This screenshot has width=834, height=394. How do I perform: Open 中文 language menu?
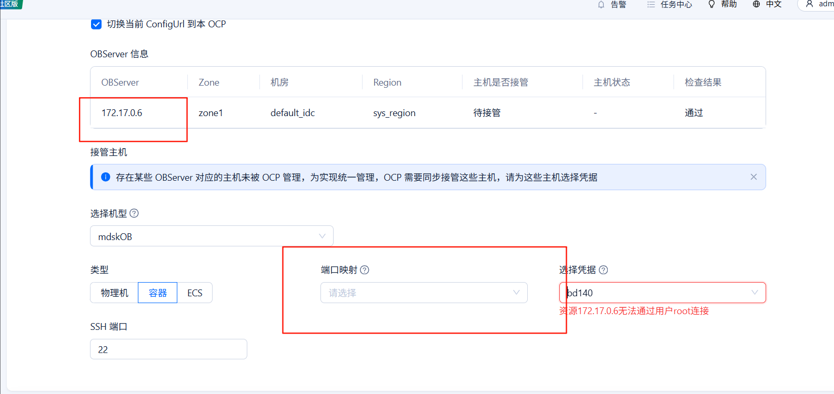[773, 4]
